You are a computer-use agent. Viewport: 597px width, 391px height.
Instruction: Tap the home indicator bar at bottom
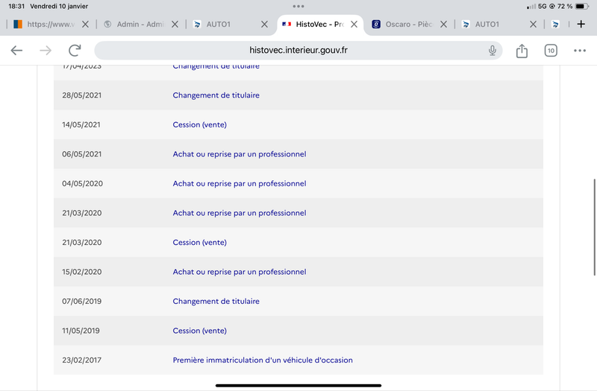[298, 385]
